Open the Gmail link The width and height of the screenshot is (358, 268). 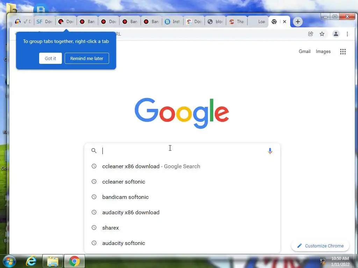coord(305,52)
